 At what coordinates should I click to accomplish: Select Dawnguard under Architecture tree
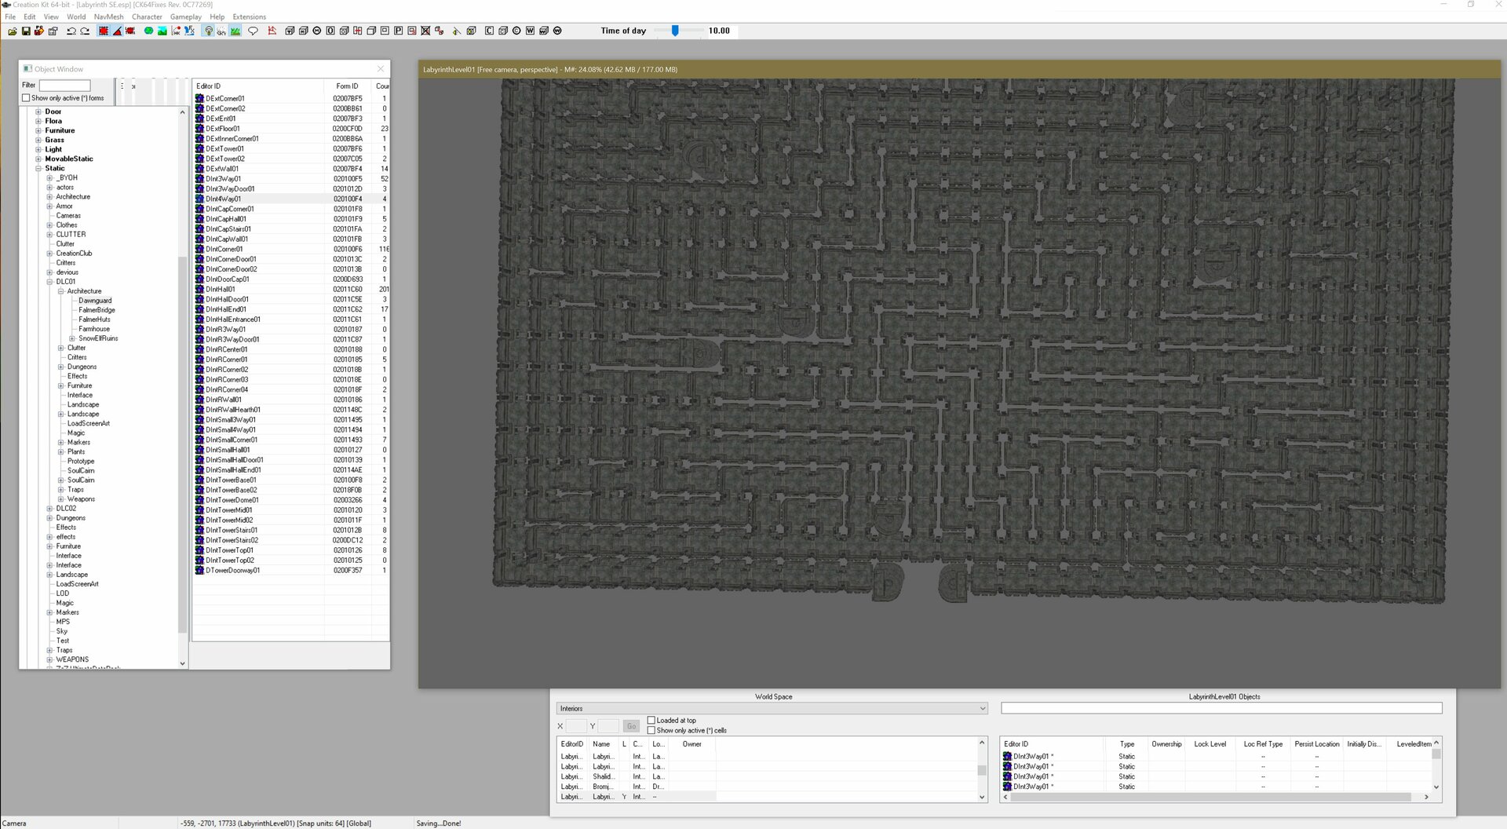point(95,301)
